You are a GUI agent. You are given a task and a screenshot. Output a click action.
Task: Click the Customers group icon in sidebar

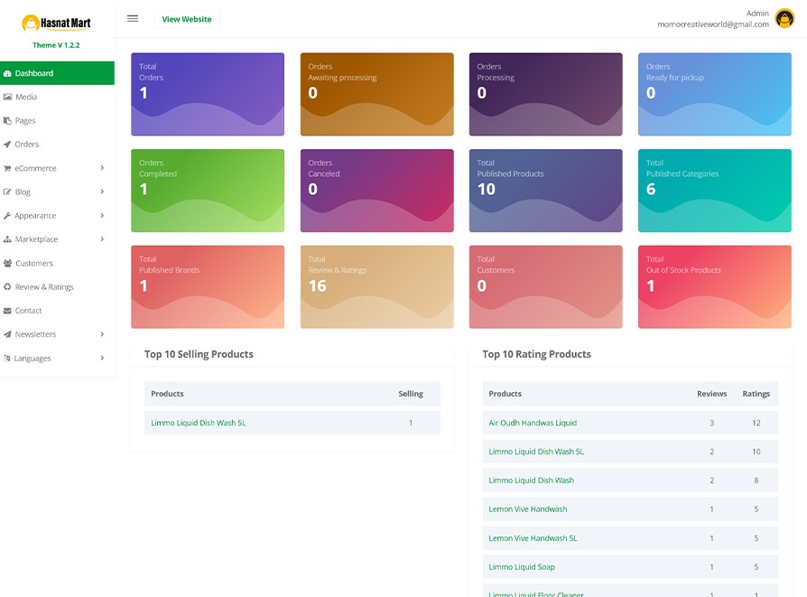click(8, 264)
